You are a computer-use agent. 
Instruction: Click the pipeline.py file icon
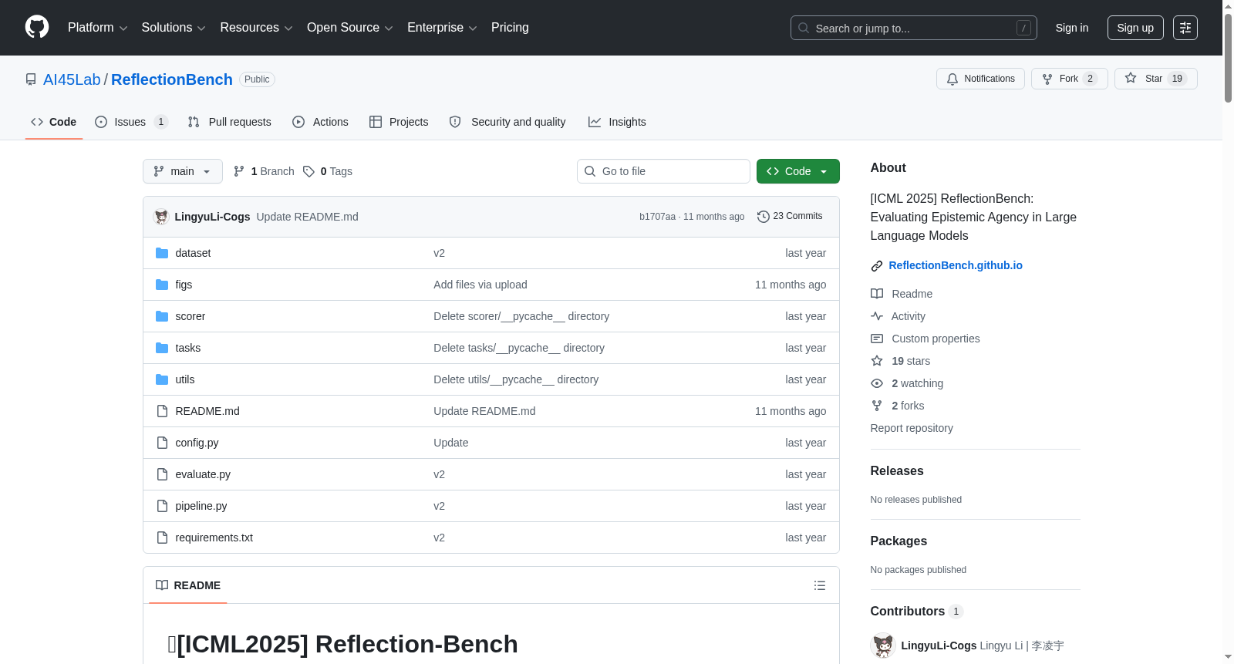point(162,506)
